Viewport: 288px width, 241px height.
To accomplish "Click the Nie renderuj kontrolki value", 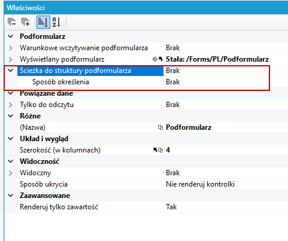I will pos(200,184).
